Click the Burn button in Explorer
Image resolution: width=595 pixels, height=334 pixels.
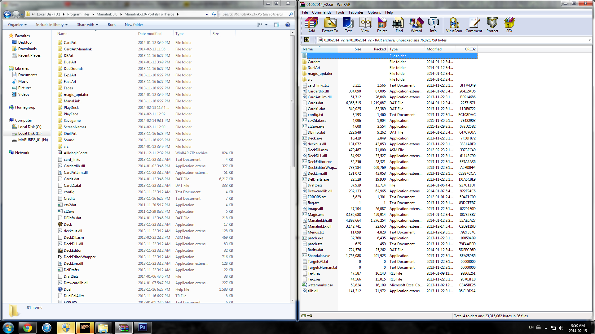pyautogui.click(x=112, y=25)
